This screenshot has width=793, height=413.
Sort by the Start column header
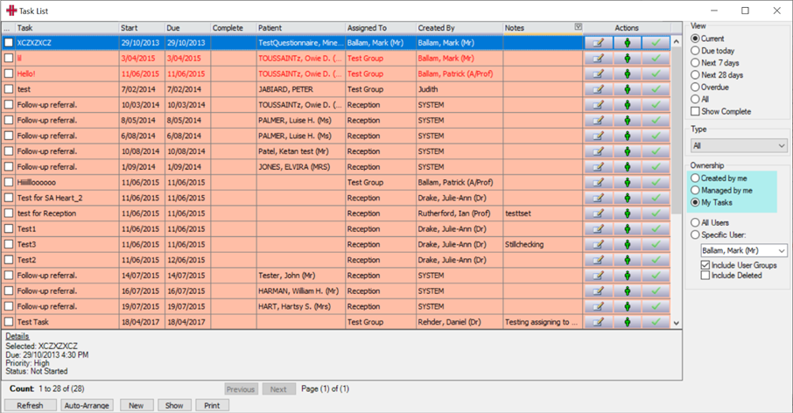pos(142,28)
